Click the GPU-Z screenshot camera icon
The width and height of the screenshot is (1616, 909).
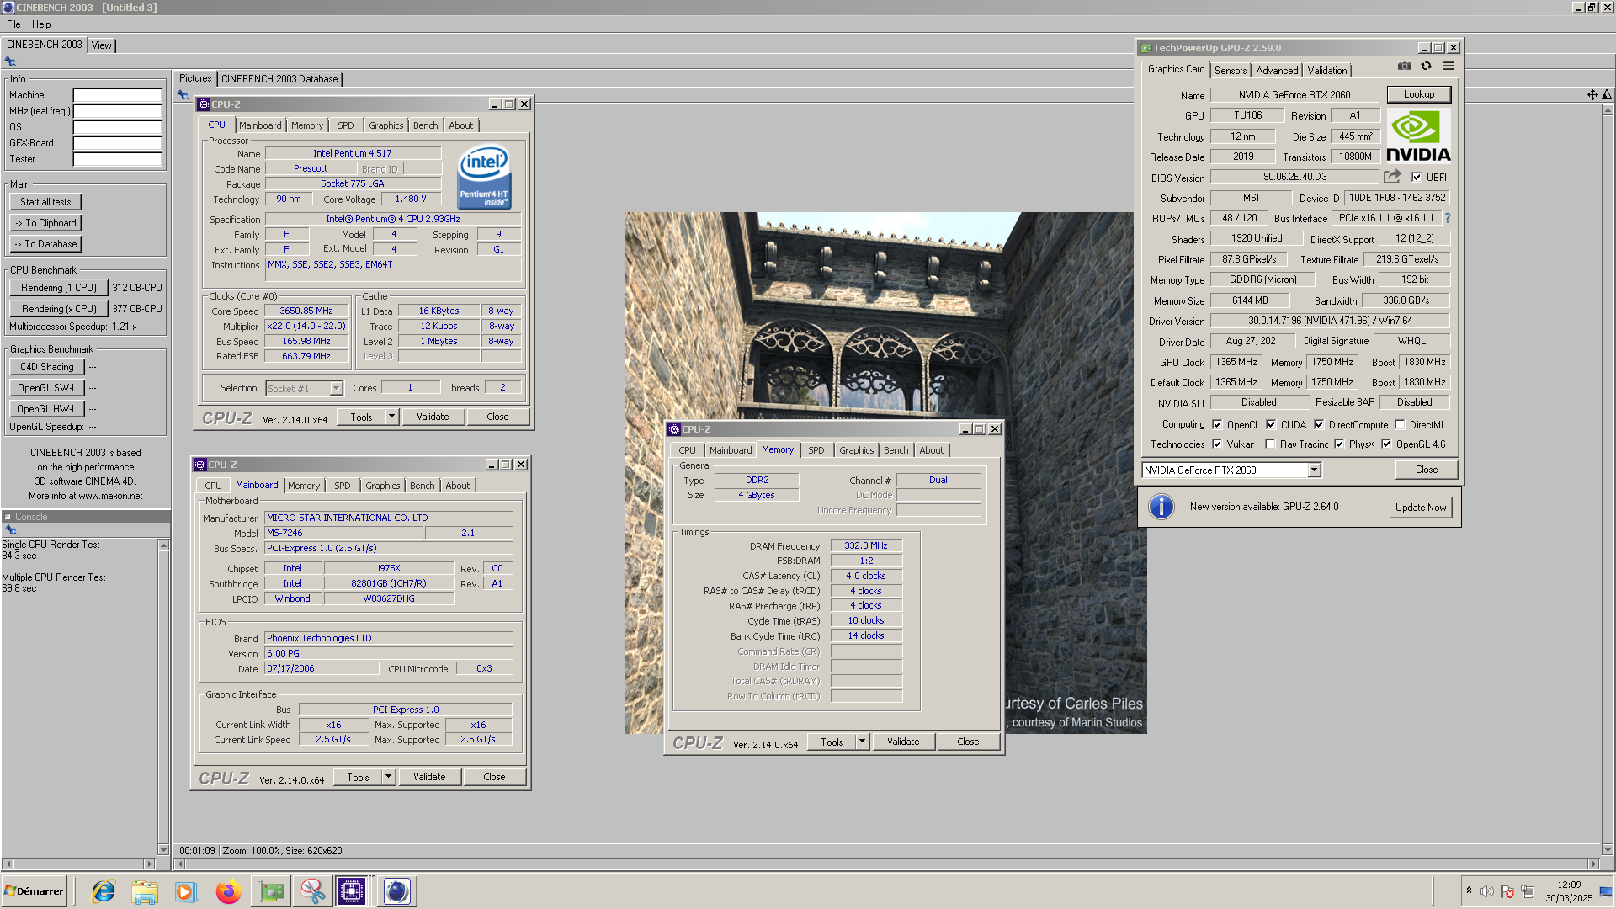coord(1404,66)
